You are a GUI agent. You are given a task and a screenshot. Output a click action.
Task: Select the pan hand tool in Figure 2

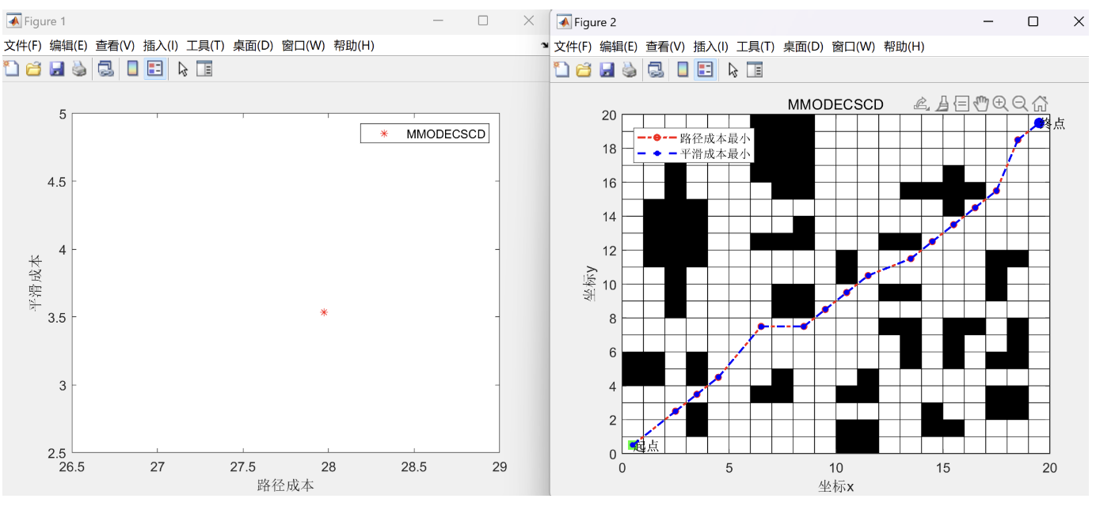coord(981,103)
